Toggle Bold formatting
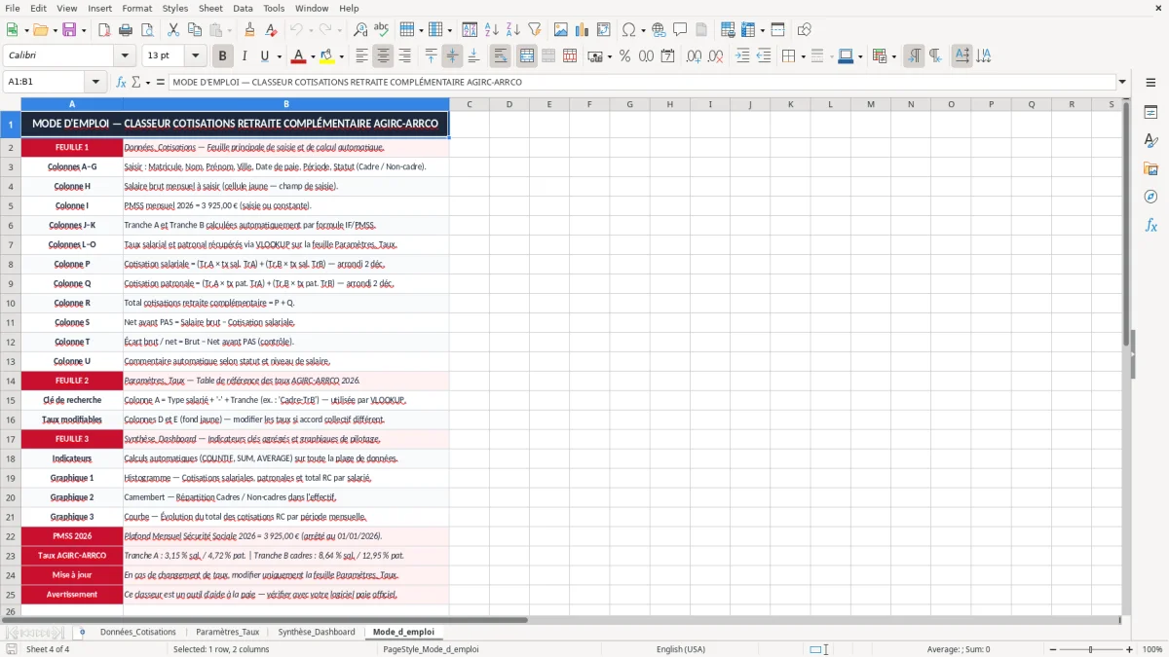Screen dimensions: 1169x657 coord(223,56)
